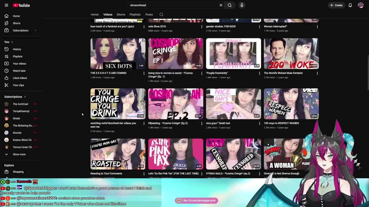Image resolution: width=369 pixels, height=207 pixels.
Task: Click the YouTube logo
Action: click(x=21, y=5)
